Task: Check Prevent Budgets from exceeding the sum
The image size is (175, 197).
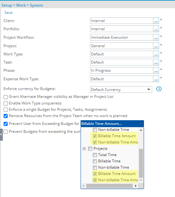Action: point(6,132)
